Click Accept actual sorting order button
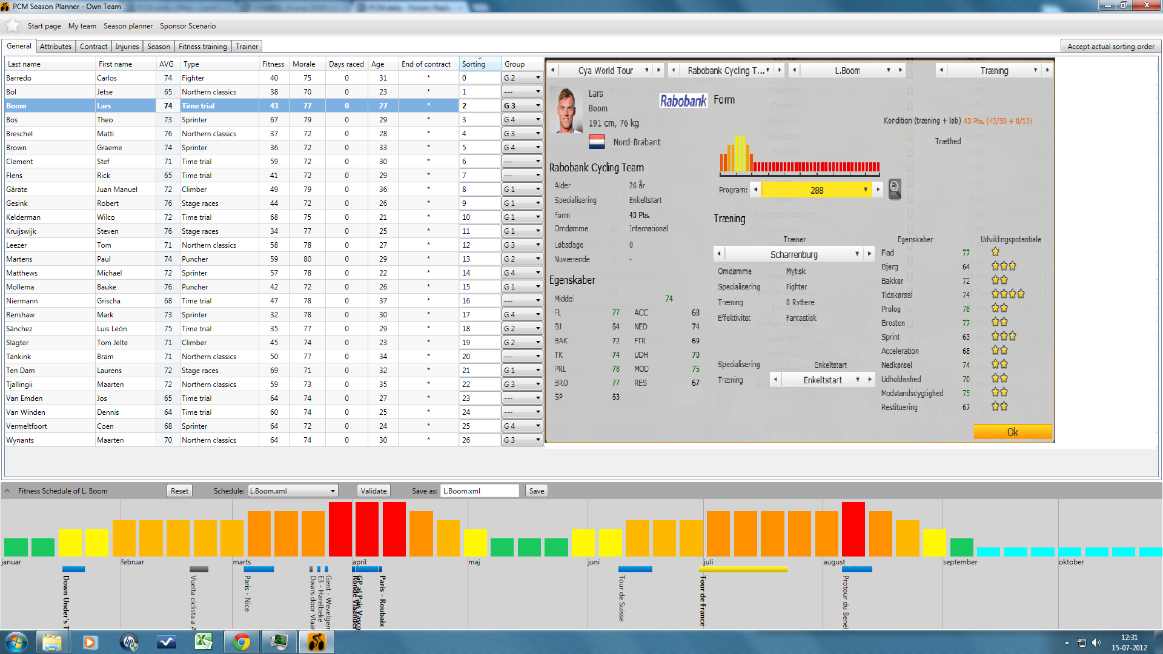The width and height of the screenshot is (1163, 654). pyautogui.click(x=1110, y=47)
